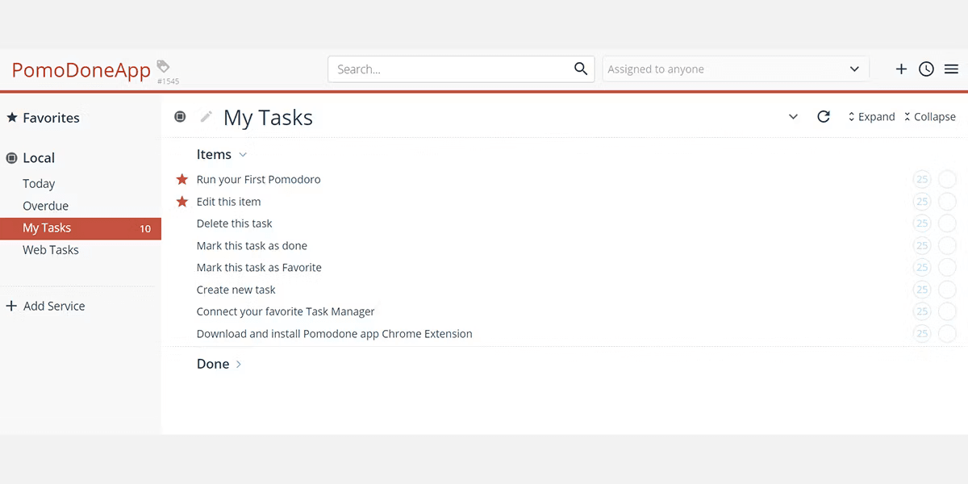Click Add Service

(45, 307)
